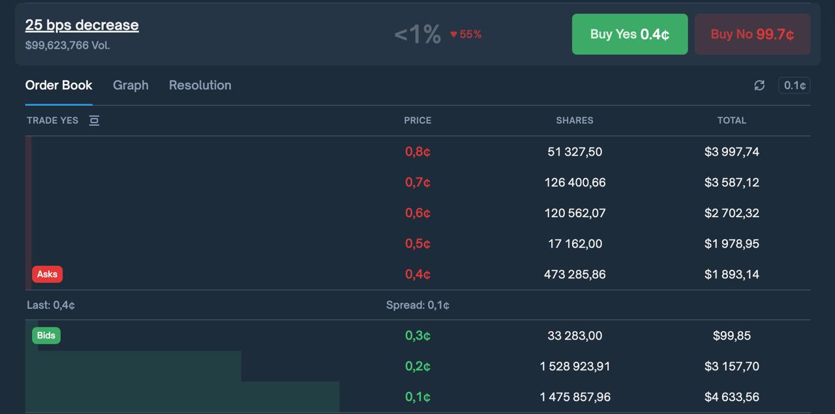Pick the 0,3¢ bid price
This screenshot has width=835, height=414.
coord(417,336)
